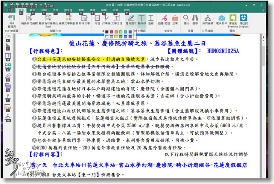Close the color palette popup
Screen dimensions: 274x184
pos(135,30)
